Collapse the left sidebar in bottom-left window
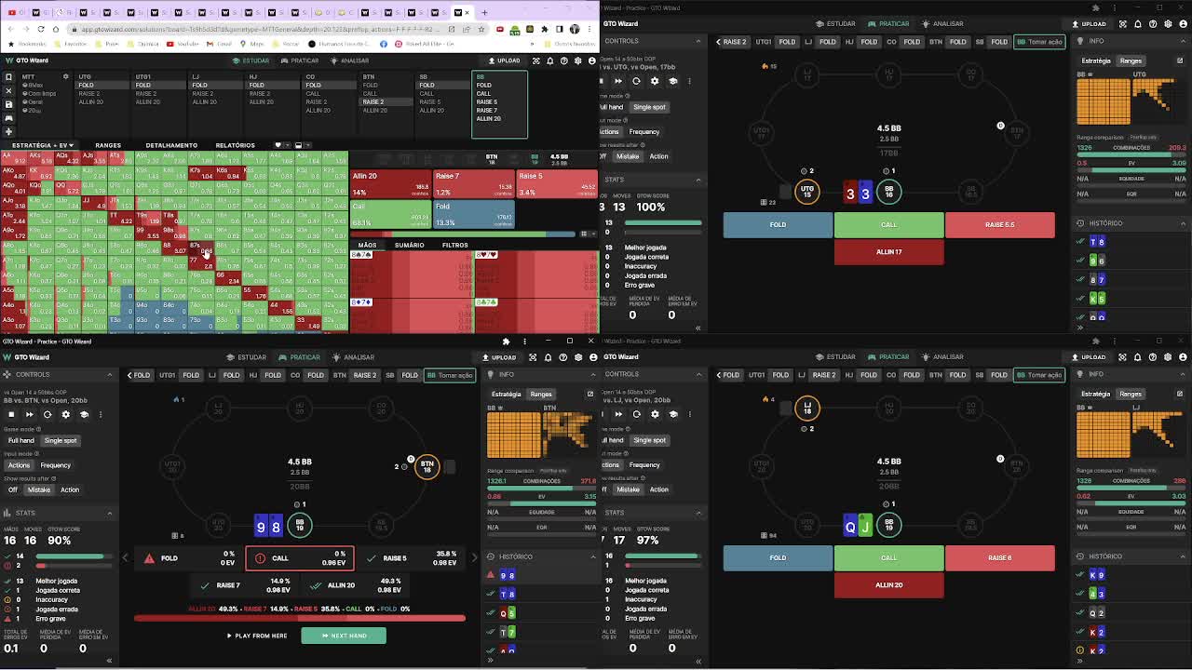 tap(109, 661)
